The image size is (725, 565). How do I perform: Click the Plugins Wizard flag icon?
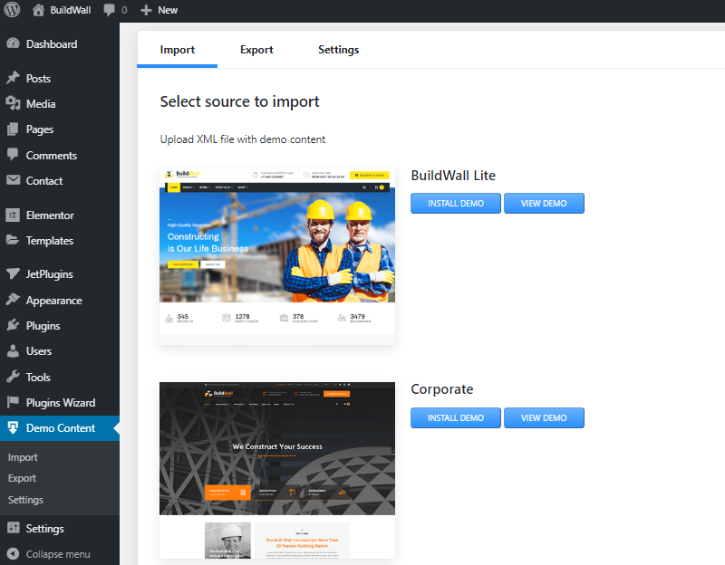[x=13, y=402]
